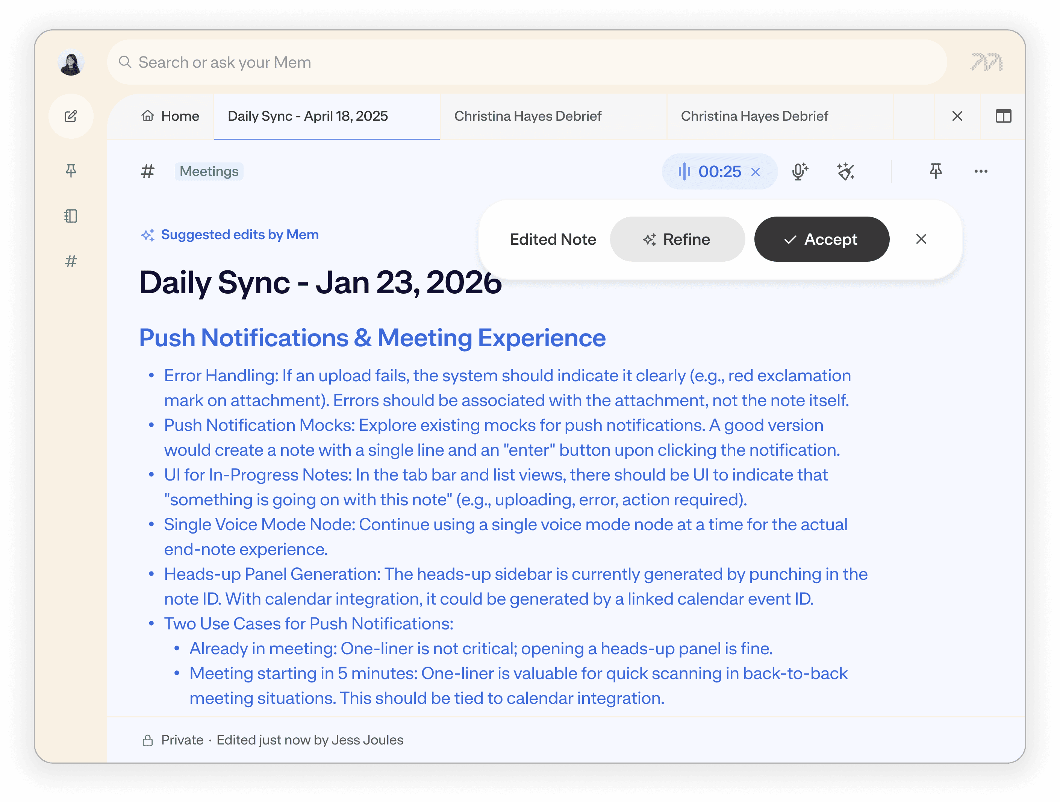The height and width of the screenshot is (802, 1060).
Task: Click the Mem logo top right
Action: (x=986, y=62)
